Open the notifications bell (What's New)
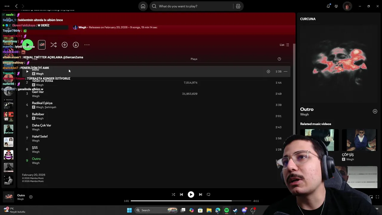The width and height of the screenshot is (382, 215). pyautogui.click(x=328, y=6)
